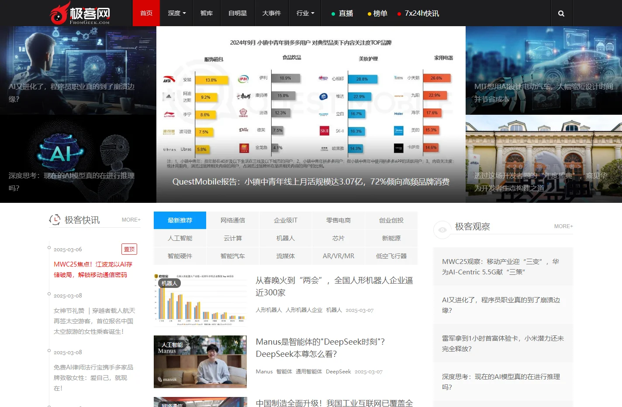This screenshot has height=407, width=622.
Task: Select the 网络通信 tab
Action: coord(233,220)
